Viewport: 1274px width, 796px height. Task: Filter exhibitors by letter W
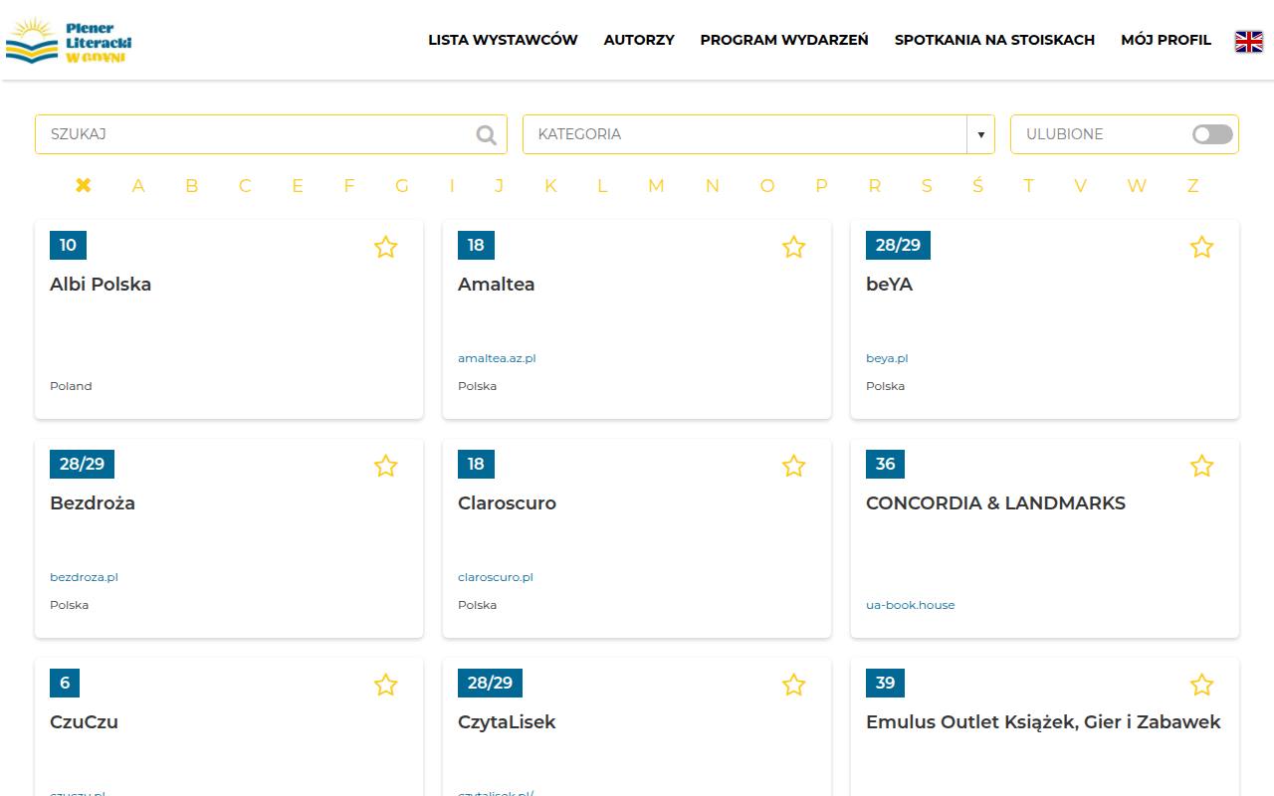1137,186
